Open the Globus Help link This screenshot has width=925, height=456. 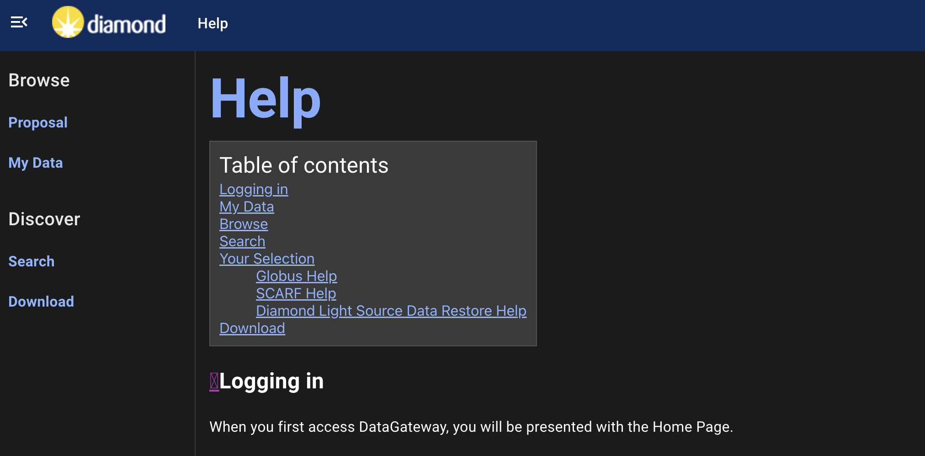pos(296,276)
